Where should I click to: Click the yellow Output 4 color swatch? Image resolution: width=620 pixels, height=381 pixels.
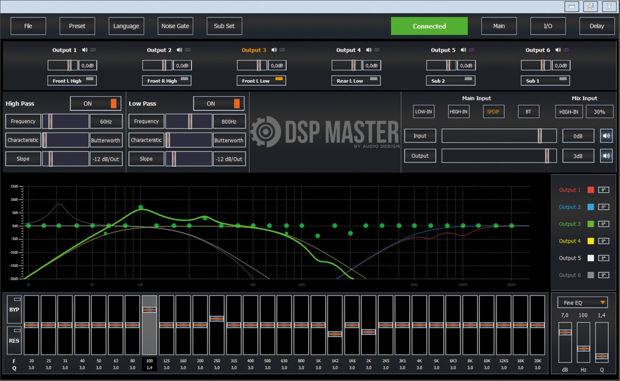pyautogui.click(x=591, y=241)
